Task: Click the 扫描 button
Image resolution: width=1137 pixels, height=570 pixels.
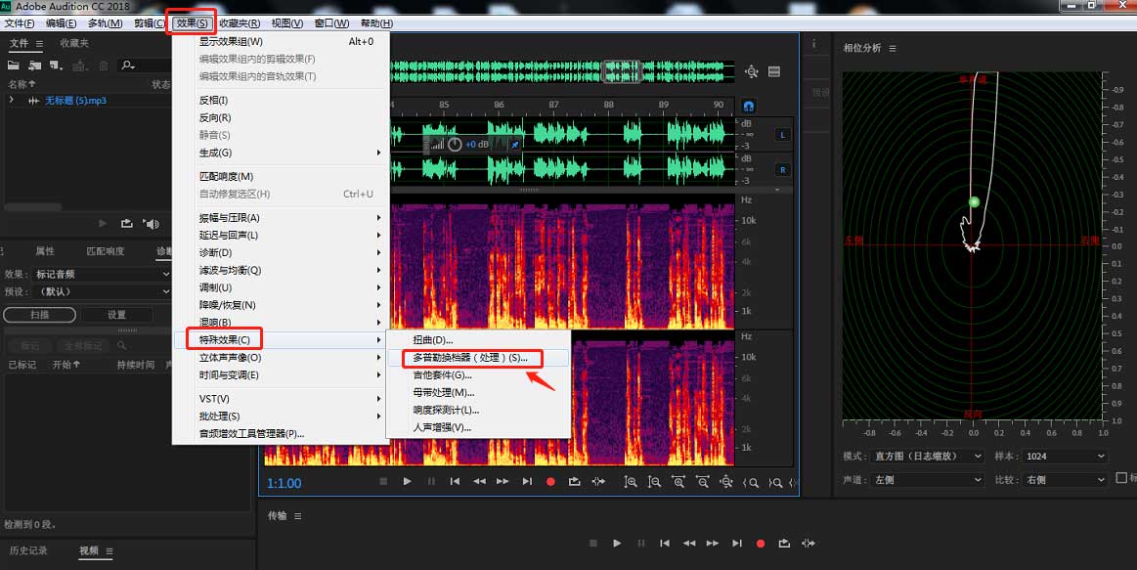Action: (39, 315)
